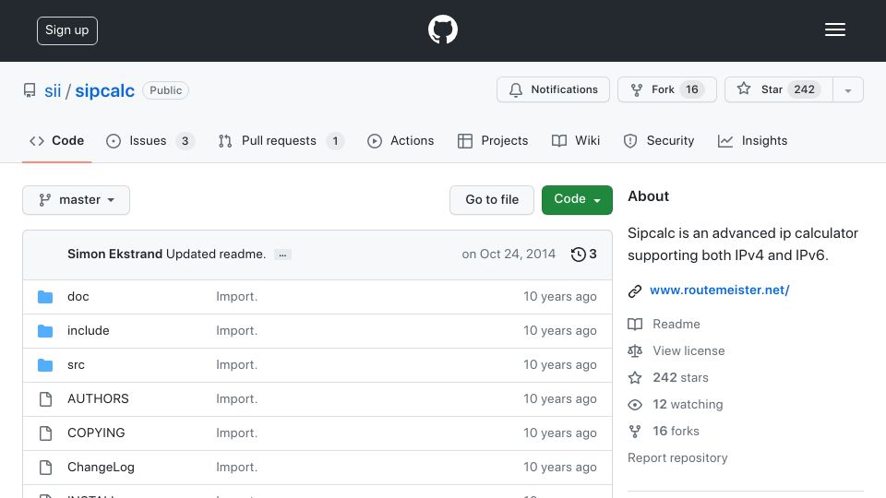Open the AUTHORS file
886x498 pixels.
tap(98, 398)
